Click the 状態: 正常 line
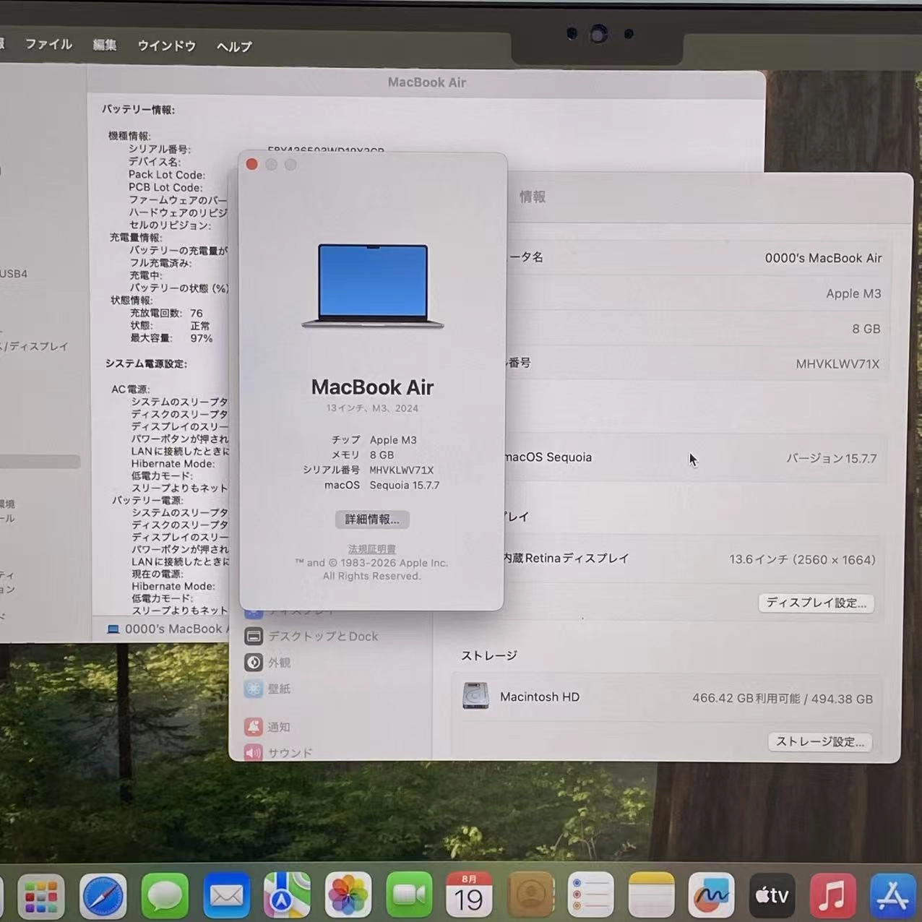 tap(170, 326)
